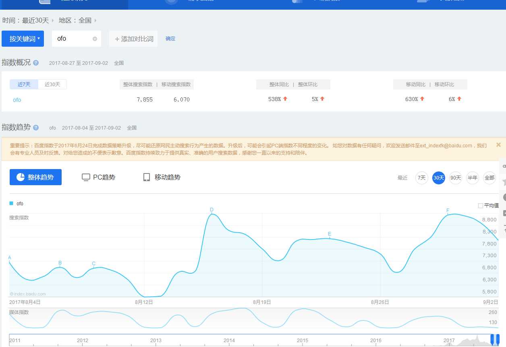The width and height of the screenshot is (506, 347).
Task: Click news marker E on the chart
Action: pos(330,234)
